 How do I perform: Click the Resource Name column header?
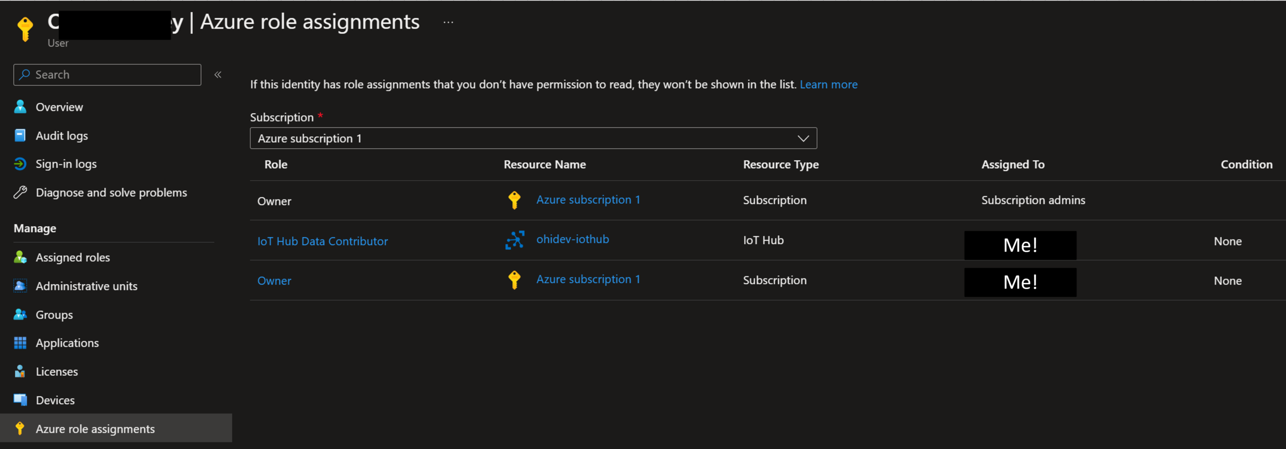(x=545, y=164)
